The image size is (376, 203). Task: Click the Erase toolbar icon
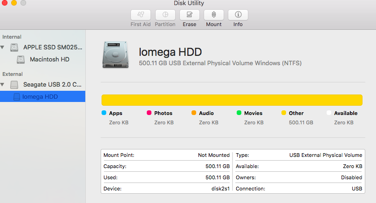click(190, 15)
